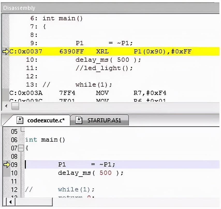
Task: Click the yellow current-line arrow at line 09
Action: pos(6,164)
